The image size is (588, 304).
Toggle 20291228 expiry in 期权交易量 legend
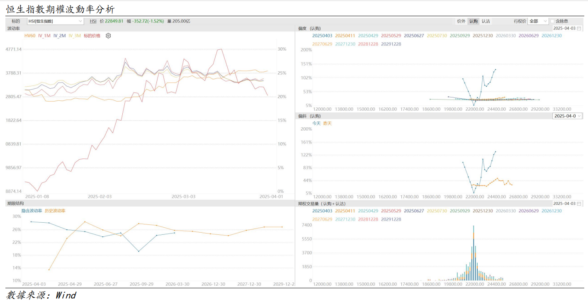[391, 219]
